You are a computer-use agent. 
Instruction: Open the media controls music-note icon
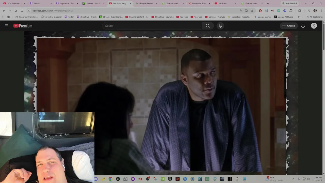pos(309,11)
